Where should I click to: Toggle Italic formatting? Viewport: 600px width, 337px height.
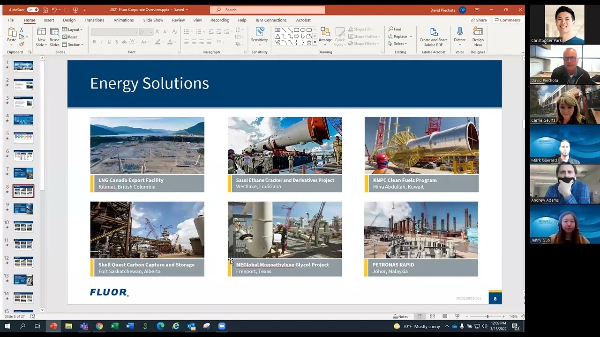(x=102, y=42)
